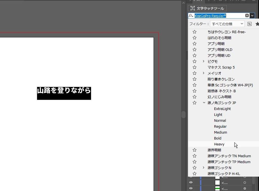Select the Medium weight under 源ノ角ゴシック JP
Viewport: 259px width, 191px height.
pyautogui.click(x=220, y=132)
